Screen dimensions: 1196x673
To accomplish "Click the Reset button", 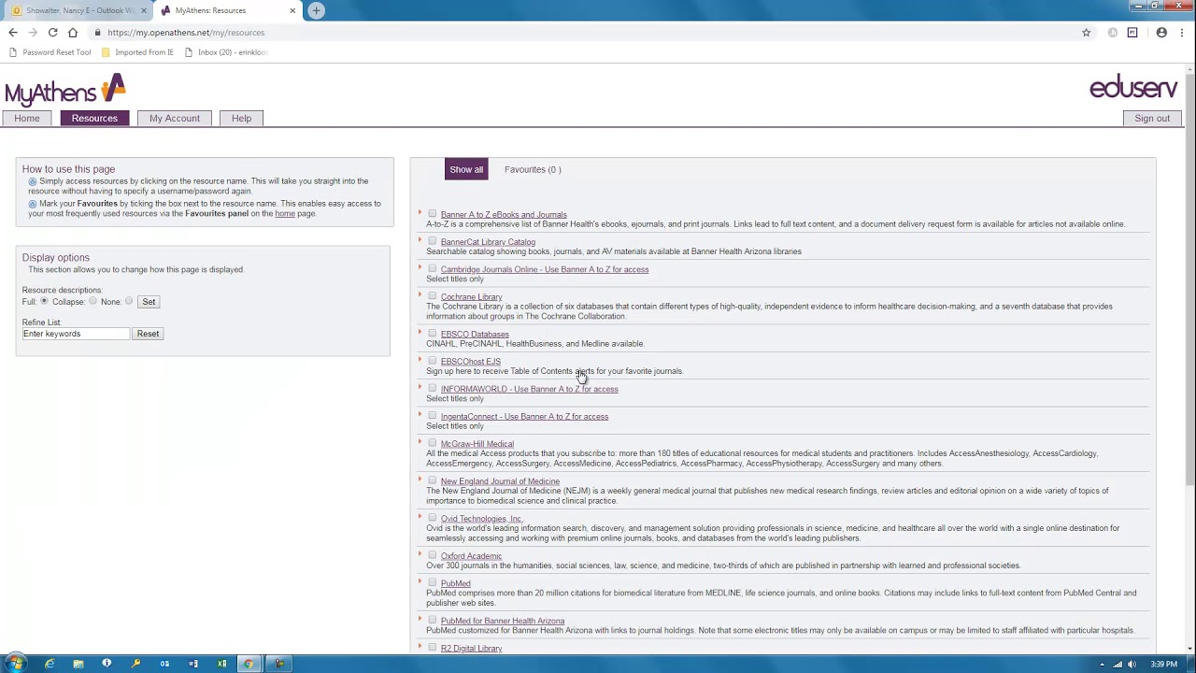I will pyautogui.click(x=148, y=334).
